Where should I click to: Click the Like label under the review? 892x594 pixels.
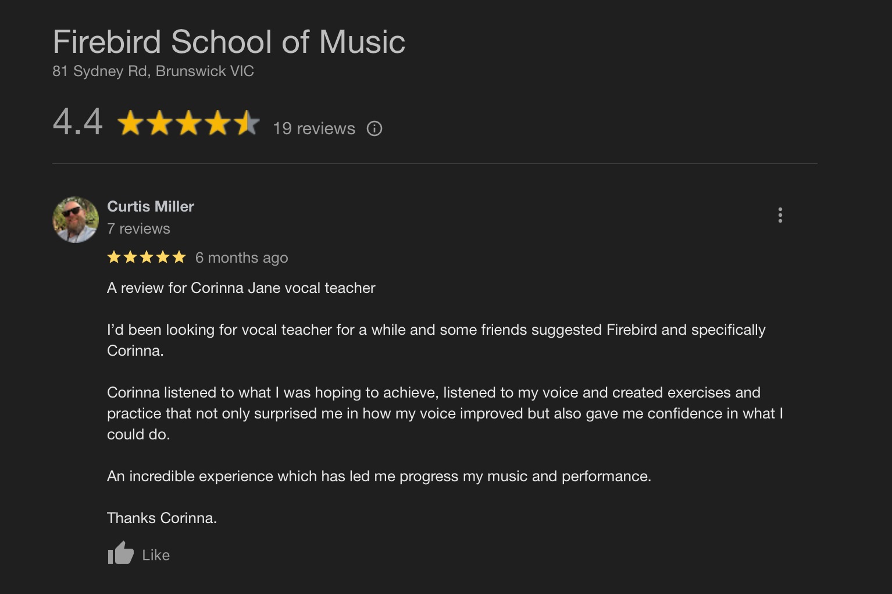coord(156,555)
